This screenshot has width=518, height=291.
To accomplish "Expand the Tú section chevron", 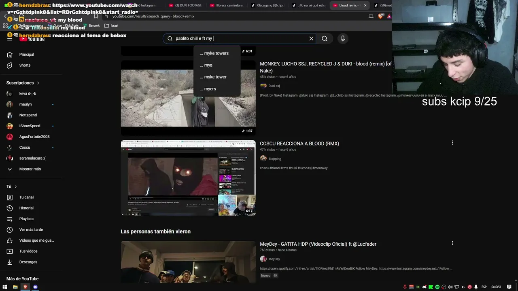I will tap(16, 187).
